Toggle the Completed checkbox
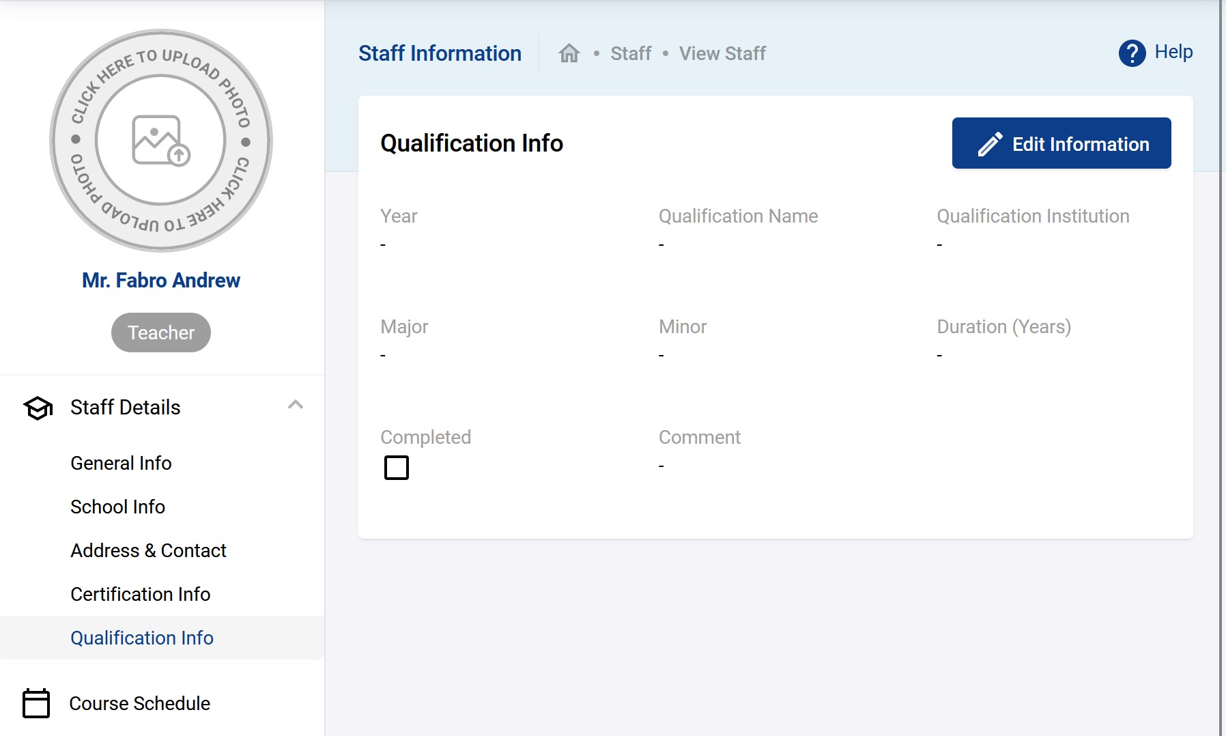 tap(397, 468)
